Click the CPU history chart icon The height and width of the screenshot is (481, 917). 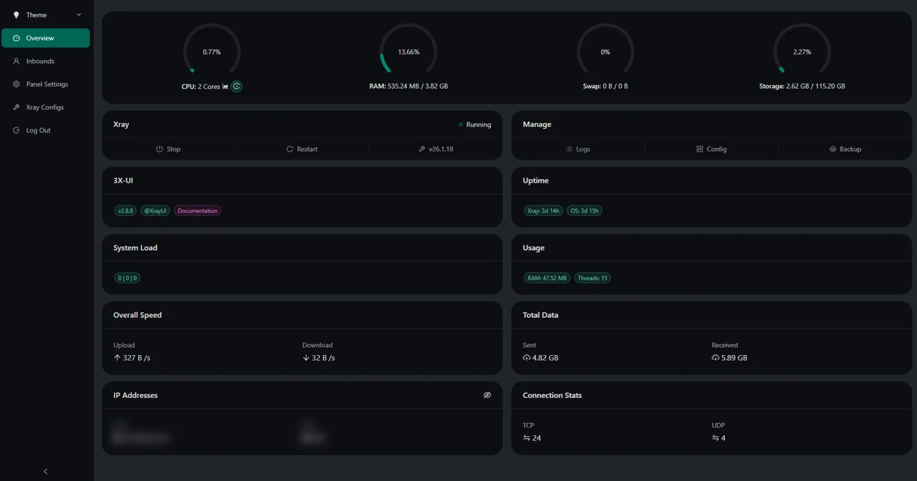(x=225, y=86)
